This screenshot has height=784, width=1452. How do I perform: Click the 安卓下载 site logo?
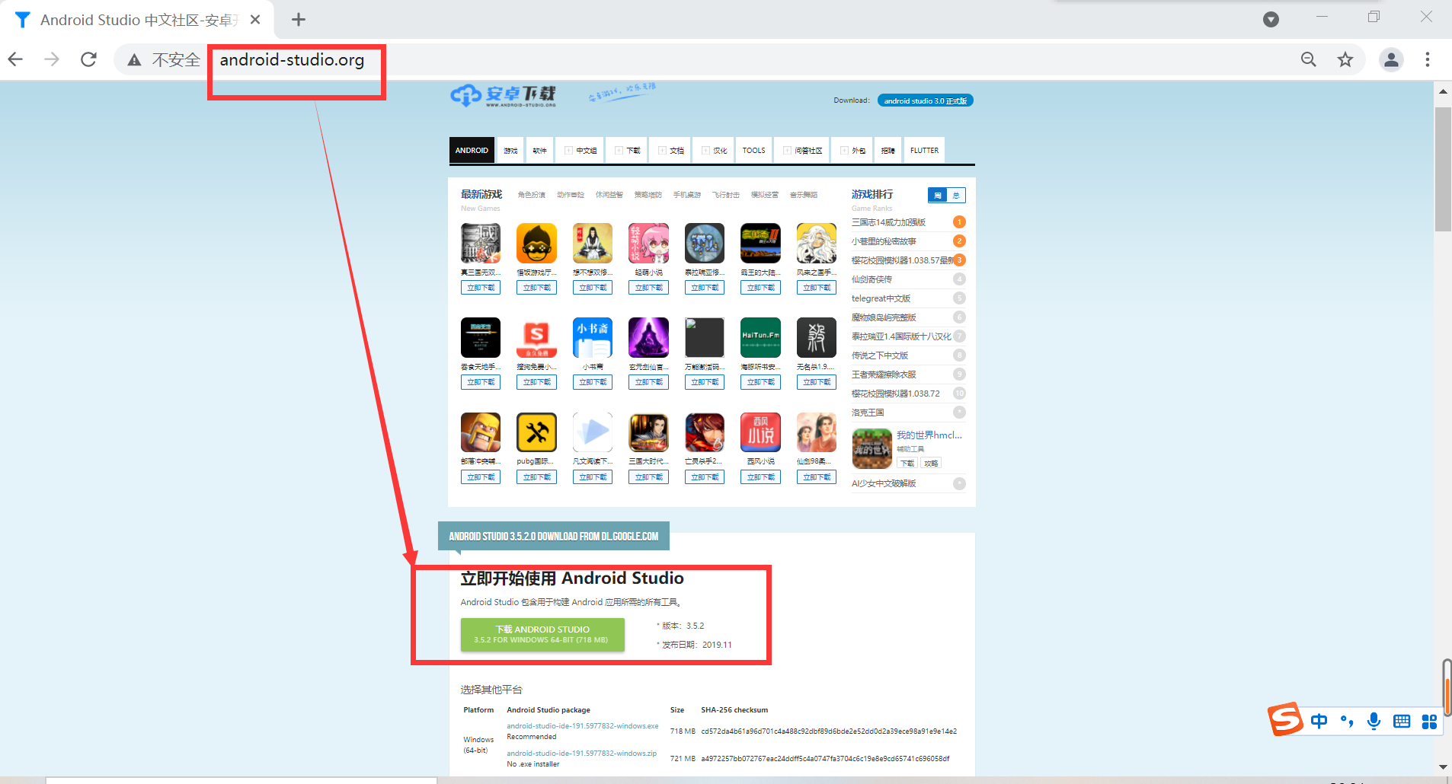click(503, 95)
